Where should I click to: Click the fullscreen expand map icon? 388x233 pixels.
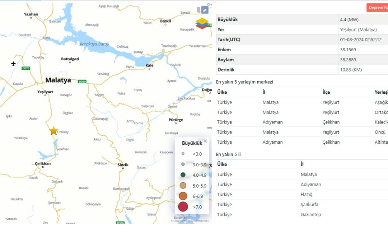click(x=205, y=10)
